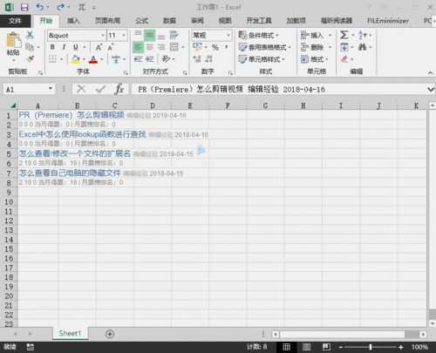Open the Name Box dropdown arrow
436x353 pixels.
tap(51, 88)
